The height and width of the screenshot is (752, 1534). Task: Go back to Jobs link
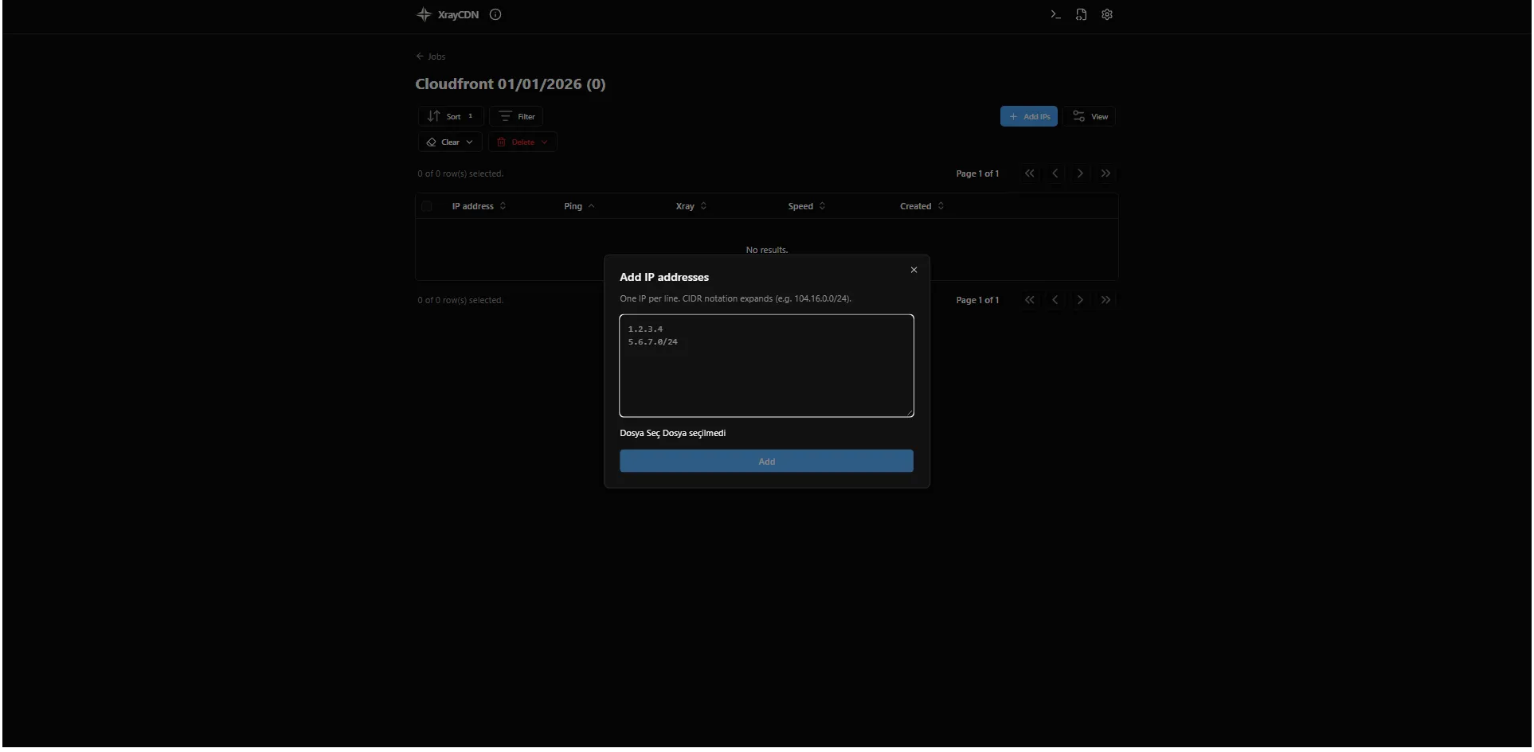(x=431, y=56)
